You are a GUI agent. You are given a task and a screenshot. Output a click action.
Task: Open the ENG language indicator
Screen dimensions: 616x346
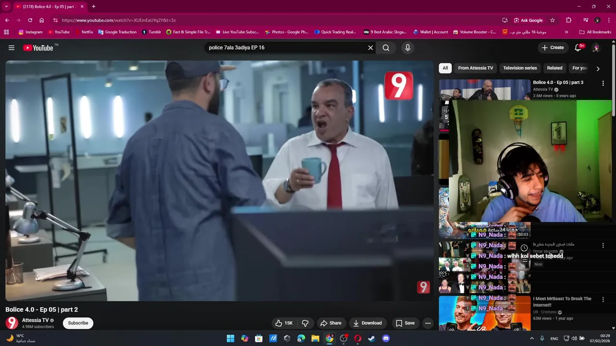tap(554, 338)
